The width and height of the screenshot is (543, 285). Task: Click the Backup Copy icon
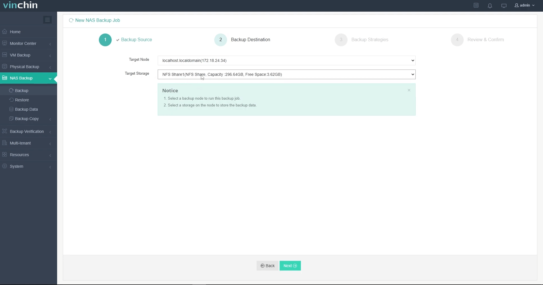tap(11, 118)
